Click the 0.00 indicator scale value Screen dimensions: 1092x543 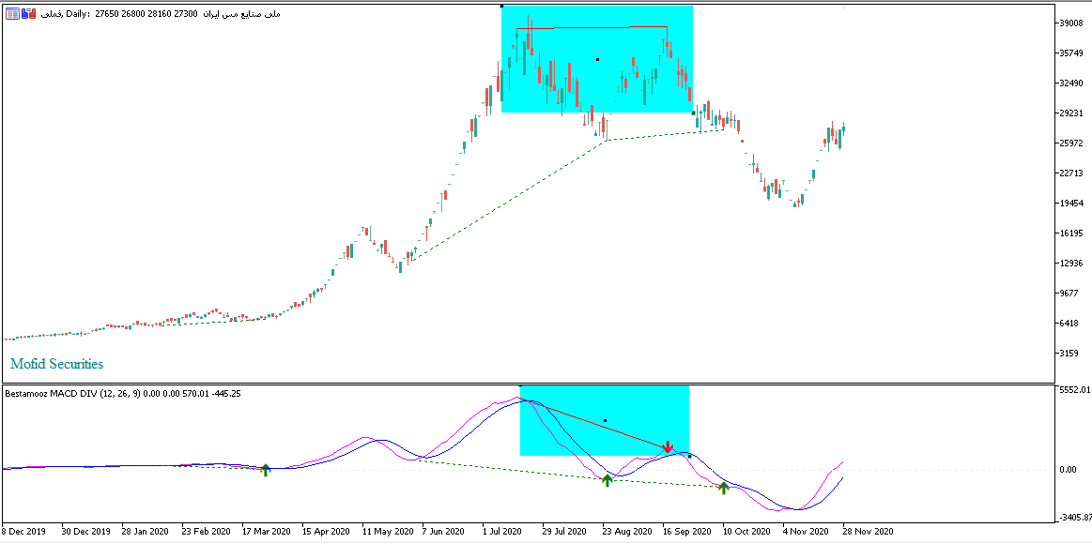click(x=1068, y=470)
